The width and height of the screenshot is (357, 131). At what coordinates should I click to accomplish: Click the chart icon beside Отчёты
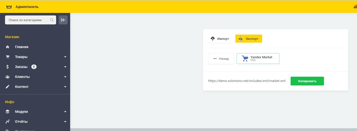pos(8,122)
